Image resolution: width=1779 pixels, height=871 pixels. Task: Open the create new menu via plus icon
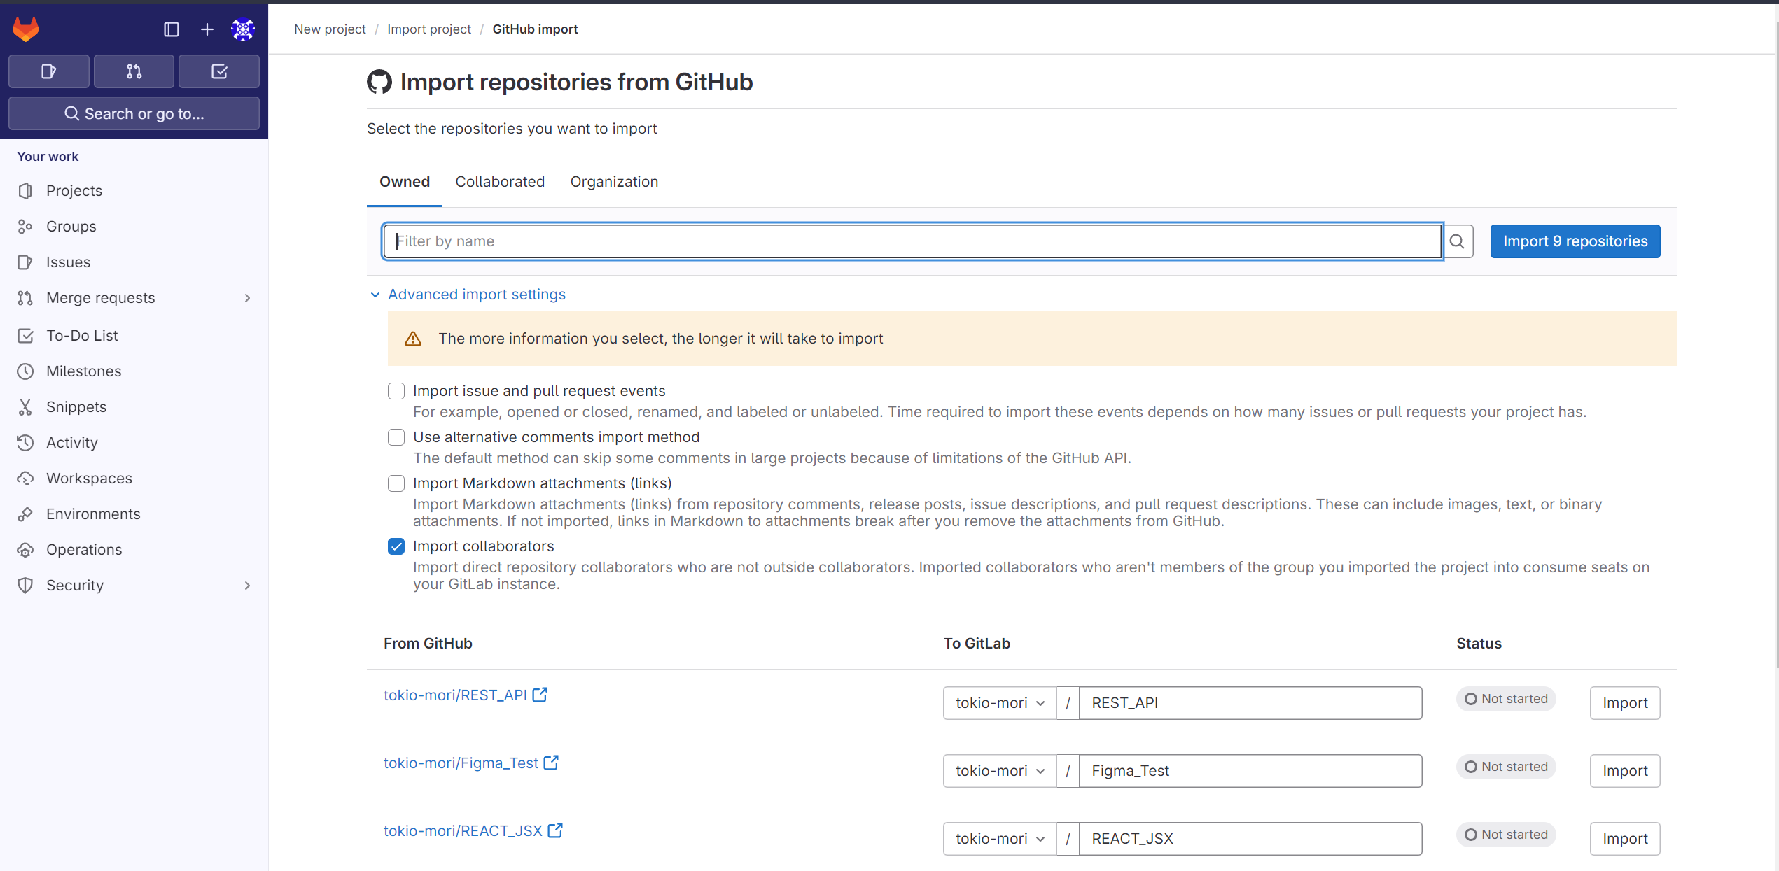(x=207, y=29)
